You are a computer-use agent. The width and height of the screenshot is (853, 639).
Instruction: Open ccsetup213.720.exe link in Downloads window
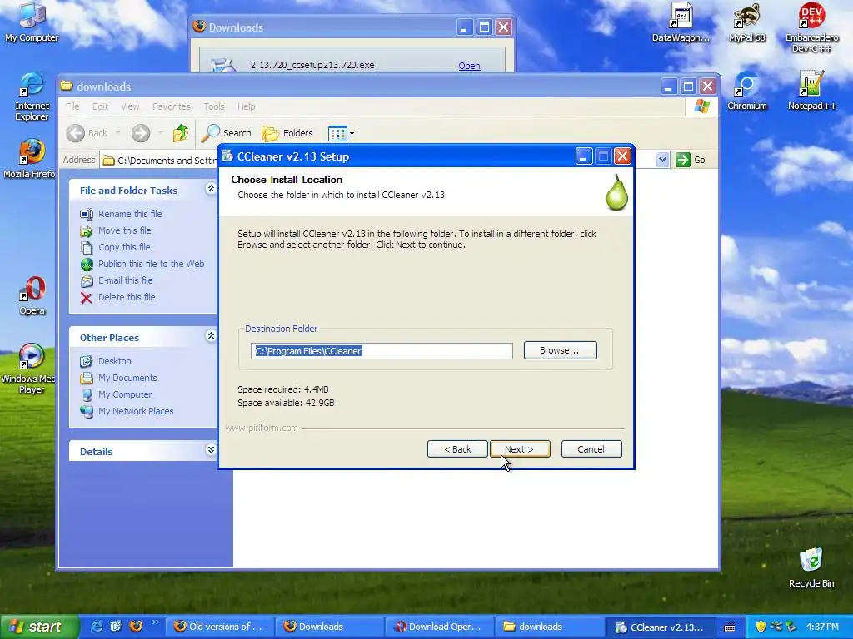[x=469, y=66]
